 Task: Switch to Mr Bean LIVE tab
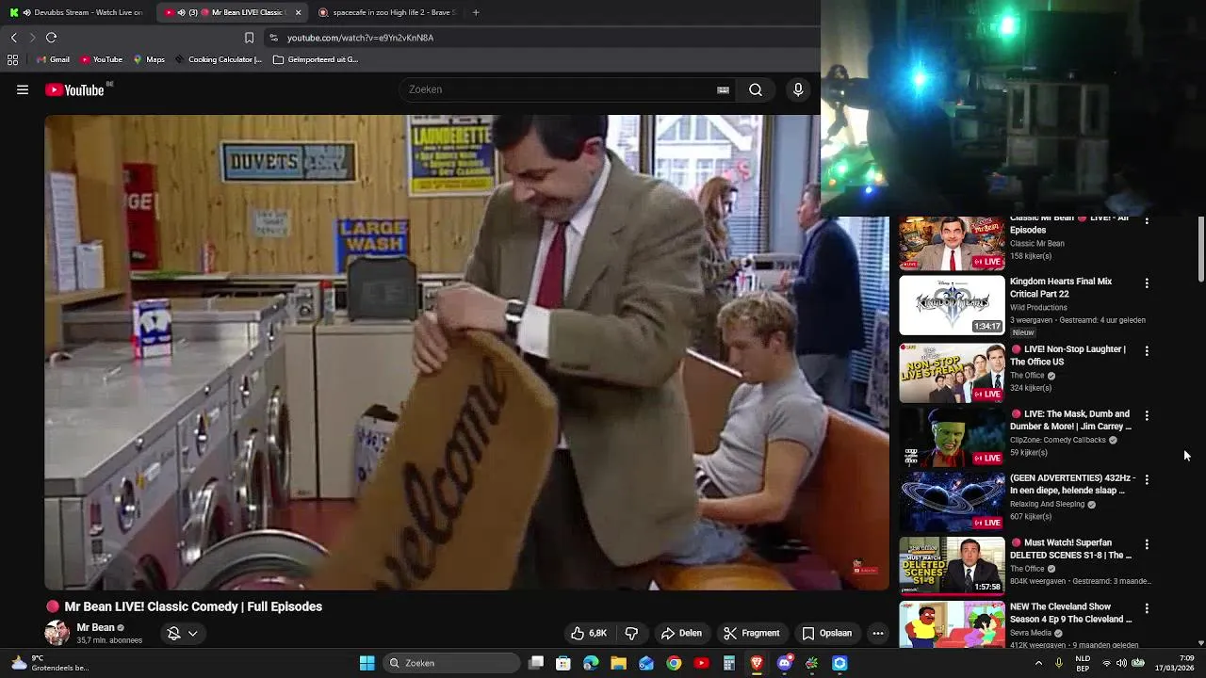coord(232,12)
